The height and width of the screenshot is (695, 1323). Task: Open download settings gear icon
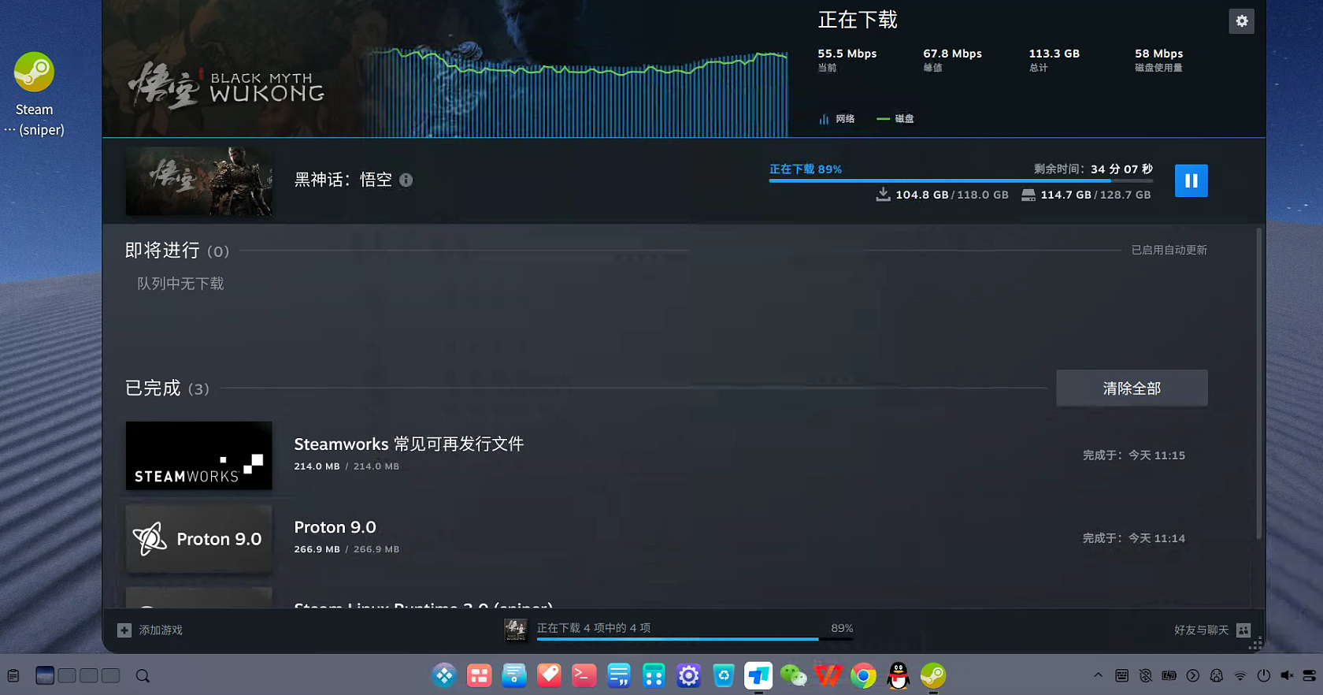(1241, 21)
